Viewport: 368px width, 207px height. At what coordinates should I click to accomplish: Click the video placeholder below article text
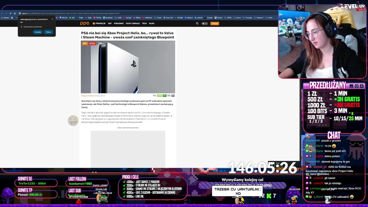pos(128,149)
